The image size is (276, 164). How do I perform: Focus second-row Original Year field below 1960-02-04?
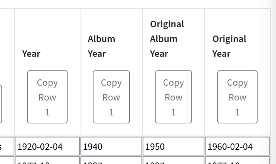(237, 160)
